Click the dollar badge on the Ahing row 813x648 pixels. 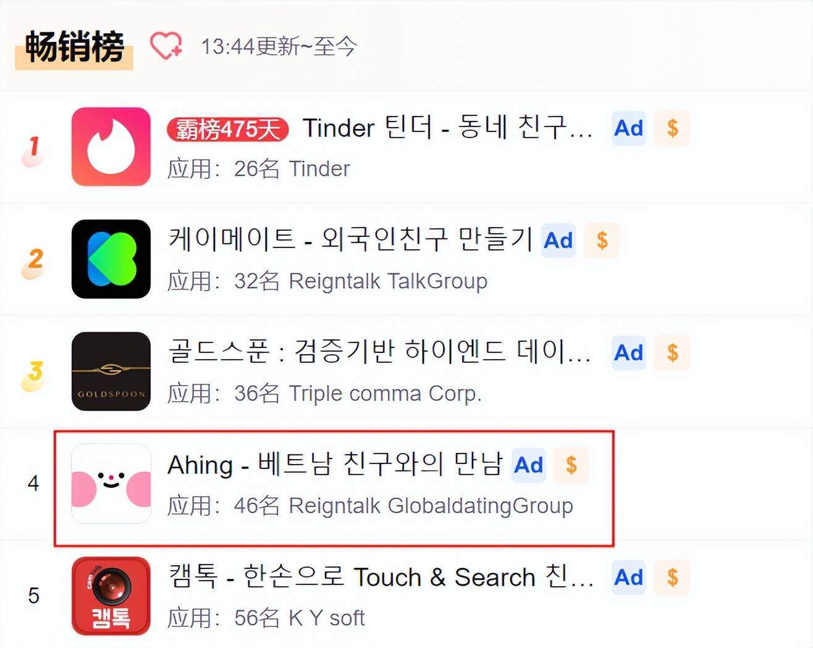click(571, 465)
